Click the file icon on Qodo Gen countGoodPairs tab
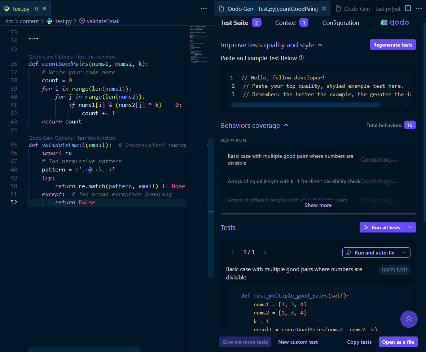This screenshot has height=352, width=426. 222,9
